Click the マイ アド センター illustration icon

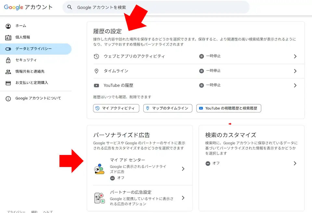(99, 169)
